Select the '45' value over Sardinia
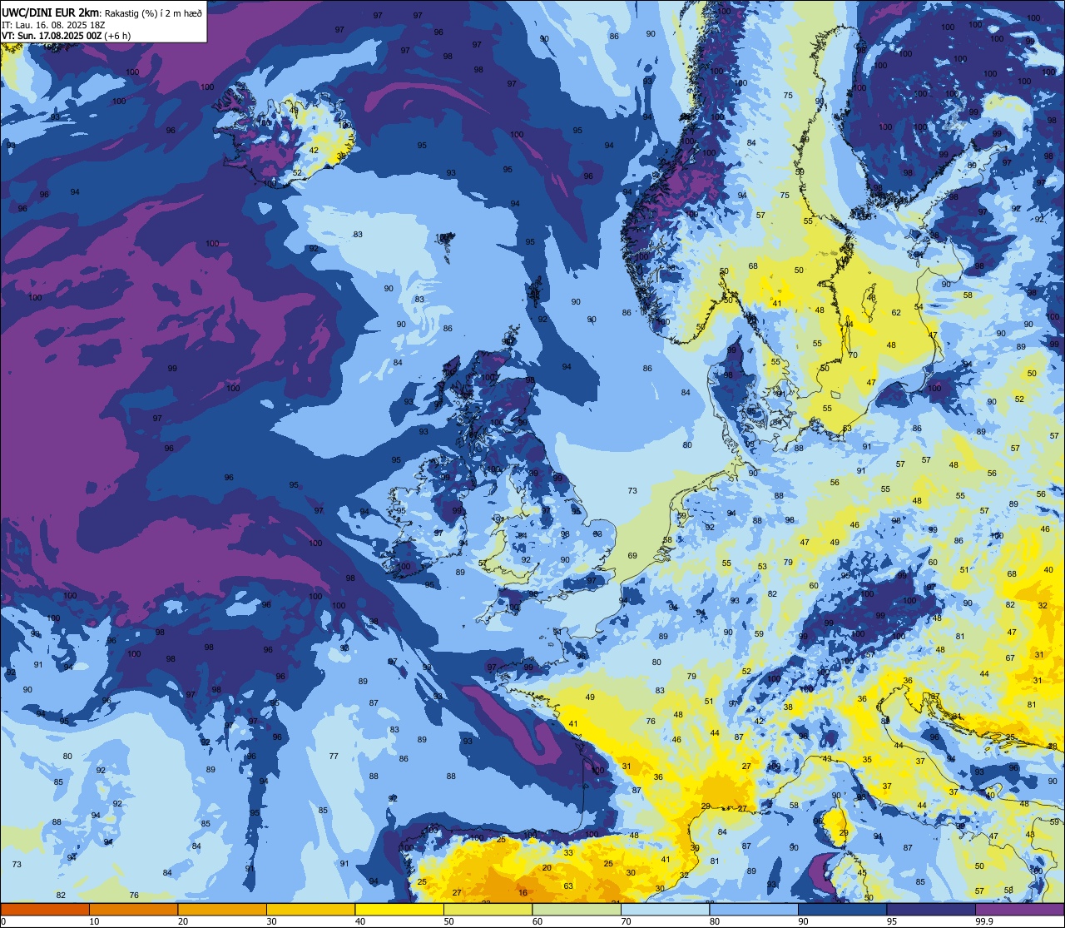The height and width of the screenshot is (928, 1065). (x=862, y=873)
